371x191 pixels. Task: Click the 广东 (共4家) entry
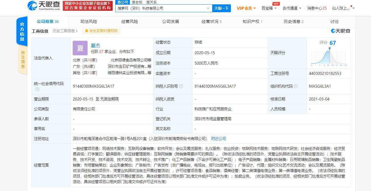(84, 66)
